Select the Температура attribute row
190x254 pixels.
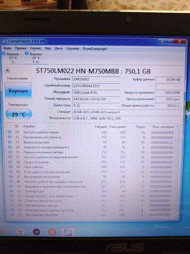[91, 191]
